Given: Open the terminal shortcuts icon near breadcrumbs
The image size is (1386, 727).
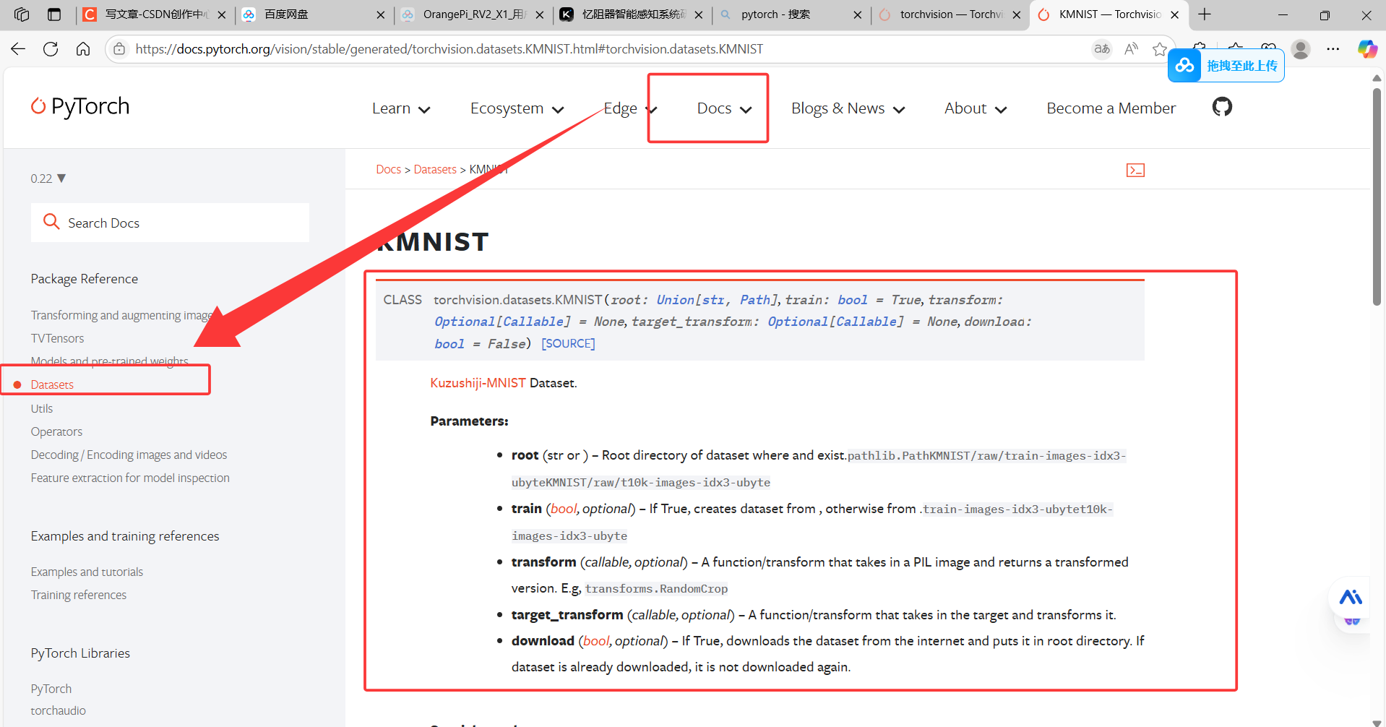Looking at the screenshot, I should click(x=1135, y=170).
